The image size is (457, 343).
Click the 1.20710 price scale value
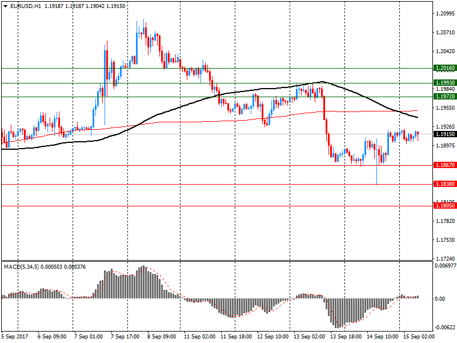tap(446, 33)
